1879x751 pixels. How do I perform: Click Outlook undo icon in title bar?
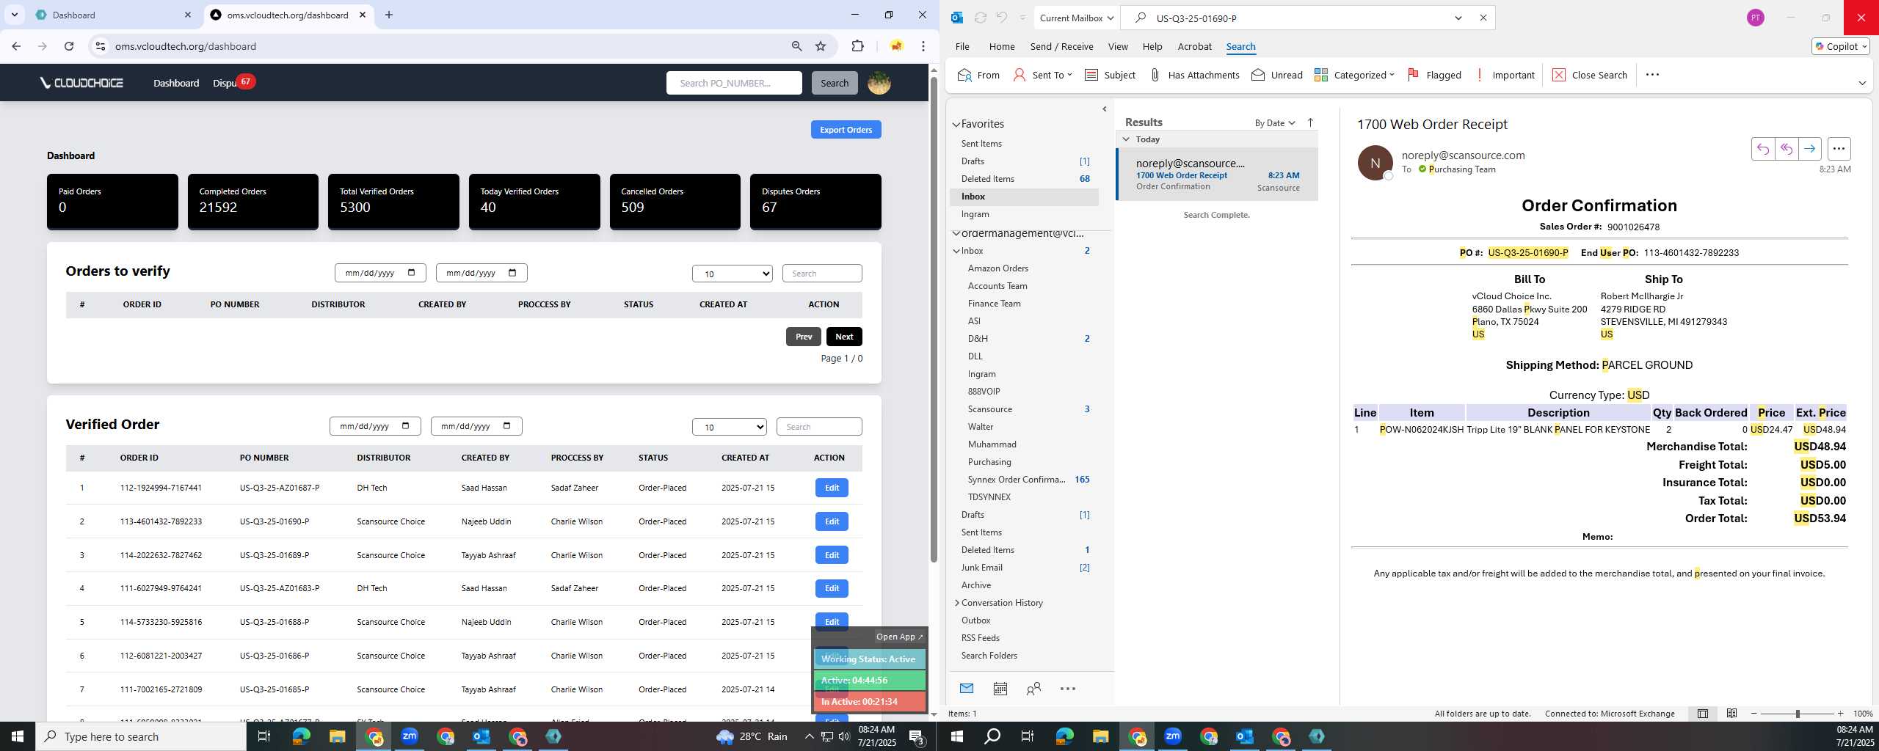pyautogui.click(x=1001, y=18)
